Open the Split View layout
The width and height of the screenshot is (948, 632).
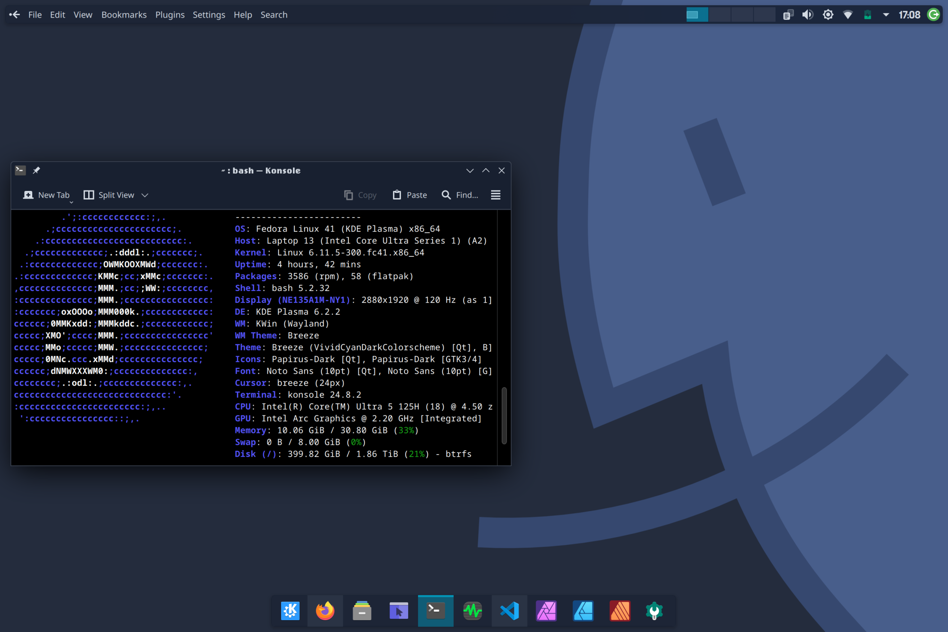(109, 195)
